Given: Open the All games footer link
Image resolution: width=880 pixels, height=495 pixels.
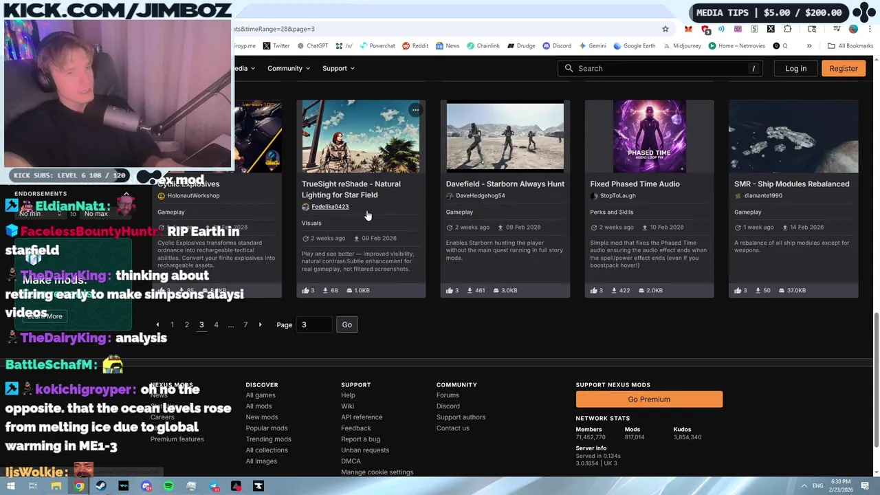Looking at the screenshot, I should coord(261,395).
